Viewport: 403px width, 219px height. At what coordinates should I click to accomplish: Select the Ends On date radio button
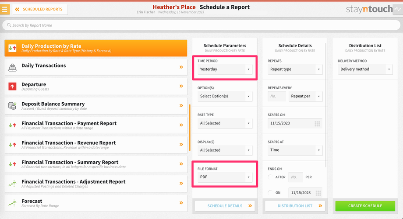(270, 193)
